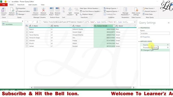Switch to the Add Column tab
This screenshot has width=173, height=97.
click(33, 5)
